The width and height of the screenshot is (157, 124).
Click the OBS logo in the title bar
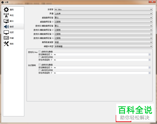(x=3, y=2)
